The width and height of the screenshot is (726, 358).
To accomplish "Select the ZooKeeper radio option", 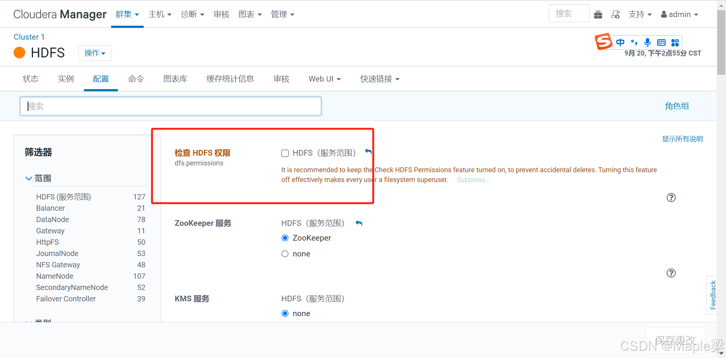I will pyautogui.click(x=285, y=238).
